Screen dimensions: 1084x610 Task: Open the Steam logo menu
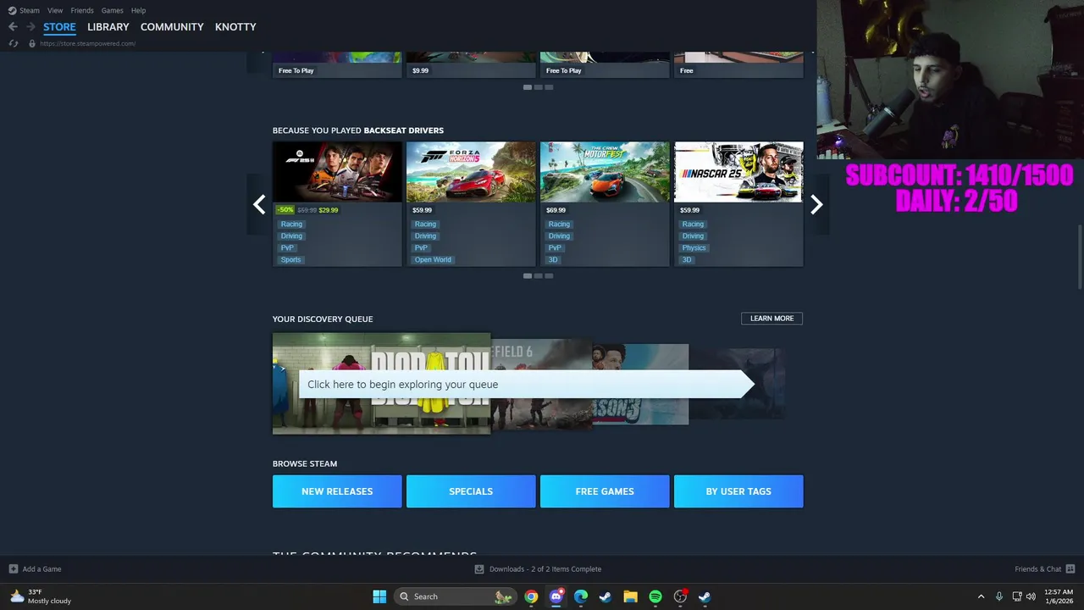(12, 10)
